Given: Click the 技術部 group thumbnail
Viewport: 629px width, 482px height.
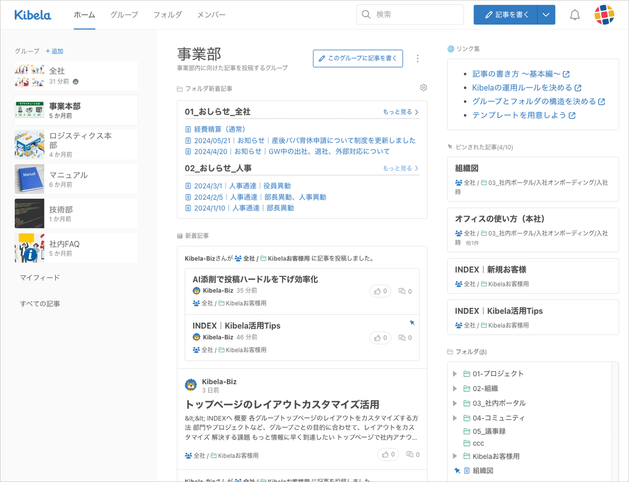Looking at the screenshot, I should 29,213.
